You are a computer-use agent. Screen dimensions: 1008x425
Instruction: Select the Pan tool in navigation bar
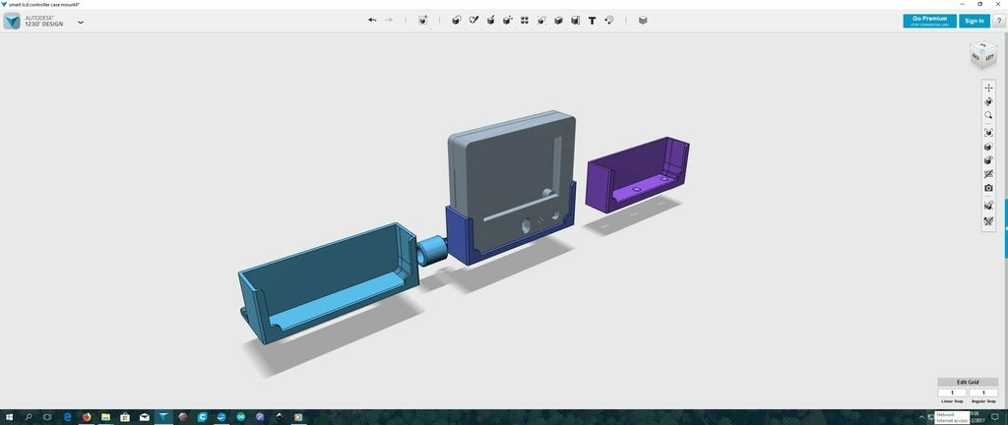coord(988,88)
